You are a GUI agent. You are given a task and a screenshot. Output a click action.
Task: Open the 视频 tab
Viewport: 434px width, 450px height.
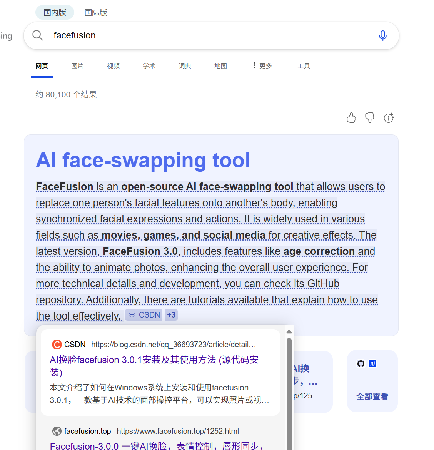click(x=113, y=66)
